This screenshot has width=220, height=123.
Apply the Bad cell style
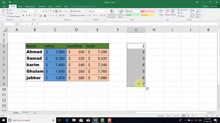(x=147, y=11)
